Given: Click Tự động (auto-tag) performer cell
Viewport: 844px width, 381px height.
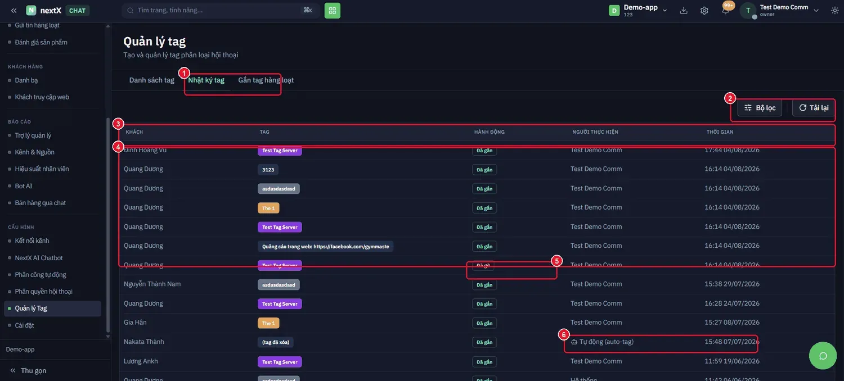Looking at the screenshot, I should pyautogui.click(x=602, y=342).
